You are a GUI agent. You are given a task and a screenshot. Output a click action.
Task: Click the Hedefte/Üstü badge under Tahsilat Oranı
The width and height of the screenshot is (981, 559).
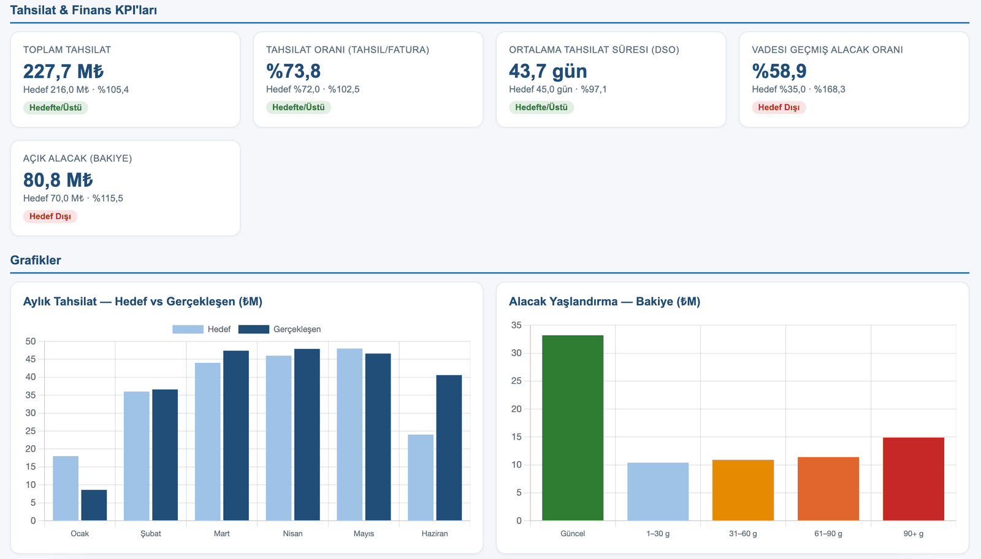[299, 107]
